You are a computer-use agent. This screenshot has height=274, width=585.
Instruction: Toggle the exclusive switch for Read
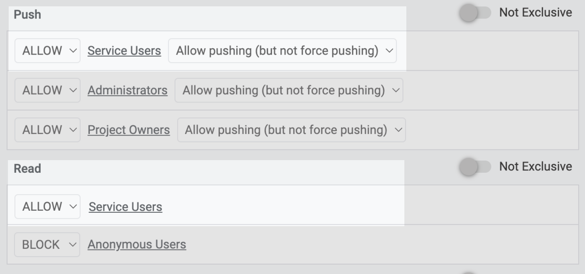(474, 167)
